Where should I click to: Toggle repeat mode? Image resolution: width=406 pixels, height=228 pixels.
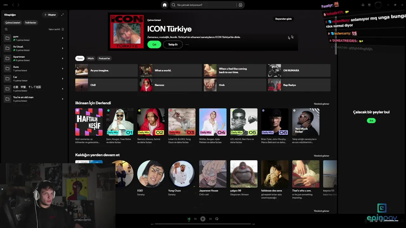[217, 219]
